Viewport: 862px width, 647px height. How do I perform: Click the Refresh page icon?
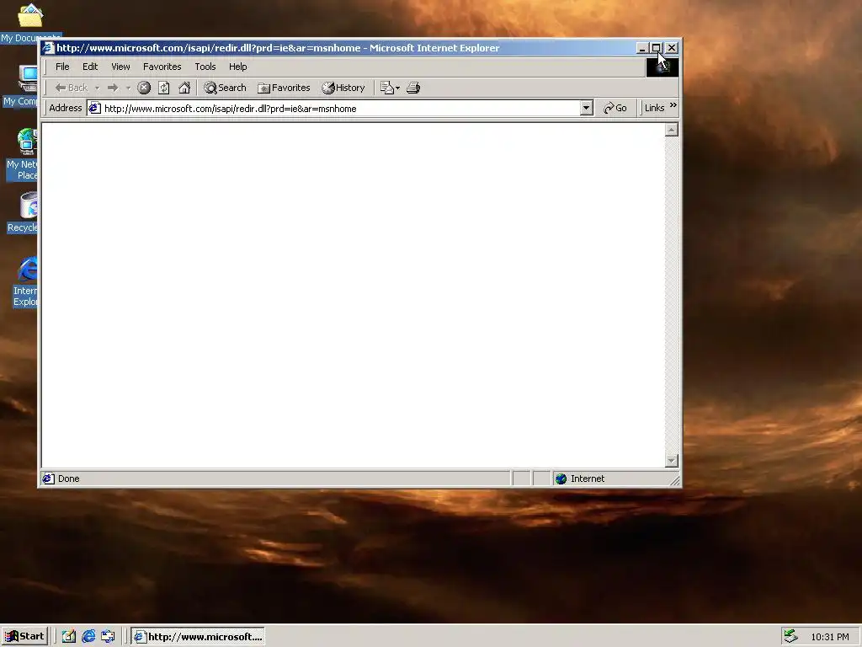[x=164, y=88]
